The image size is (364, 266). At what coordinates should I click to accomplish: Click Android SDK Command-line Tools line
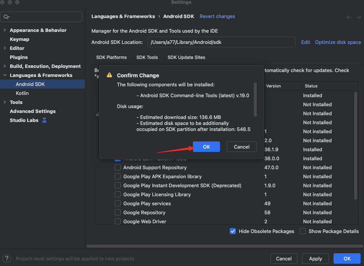(193, 95)
